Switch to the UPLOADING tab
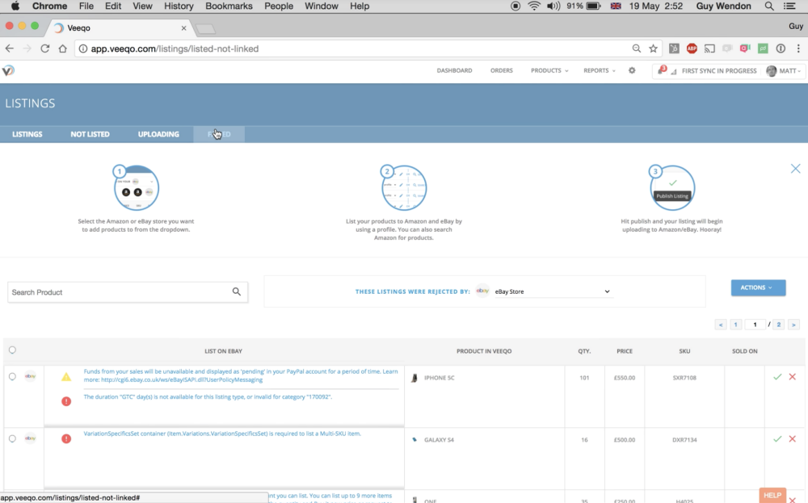The width and height of the screenshot is (808, 503). click(x=158, y=134)
